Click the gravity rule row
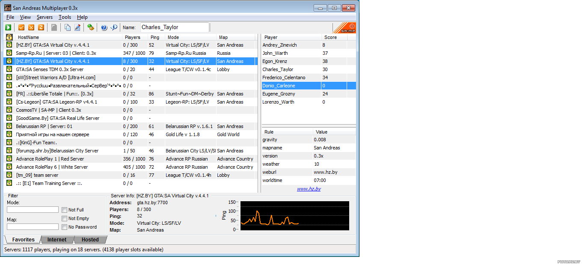The width and height of the screenshot is (582, 265). point(309,140)
